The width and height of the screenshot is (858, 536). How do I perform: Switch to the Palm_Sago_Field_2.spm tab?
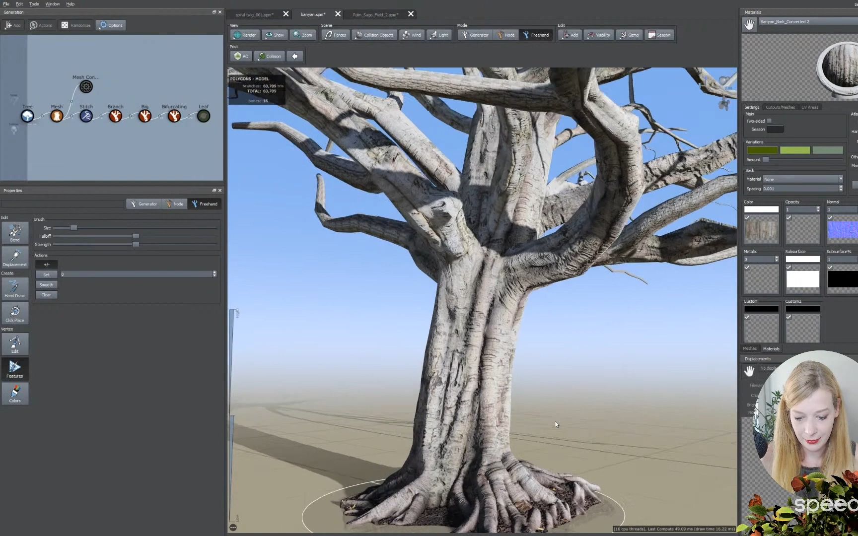pyautogui.click(x=375, y=14)
